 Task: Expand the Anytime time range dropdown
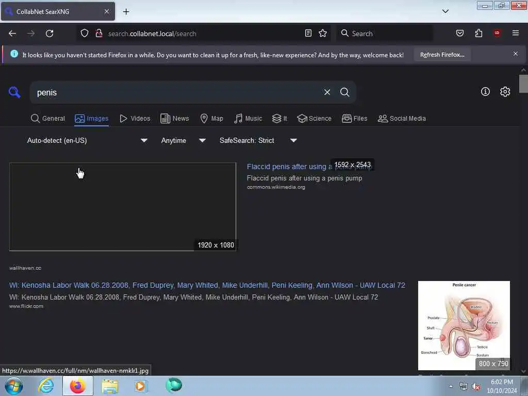183,140
